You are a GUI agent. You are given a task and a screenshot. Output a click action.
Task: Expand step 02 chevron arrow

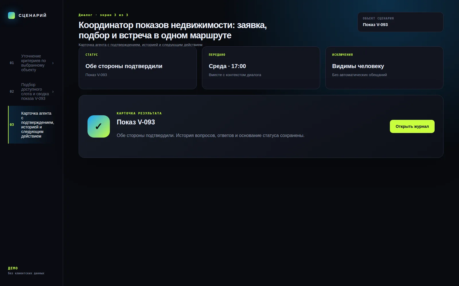[53, 92]
